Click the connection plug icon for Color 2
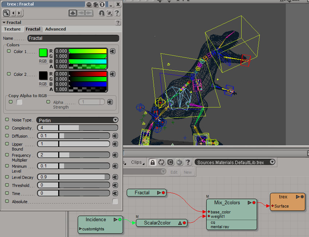309x237 pixels. click(x=113, y=74)
